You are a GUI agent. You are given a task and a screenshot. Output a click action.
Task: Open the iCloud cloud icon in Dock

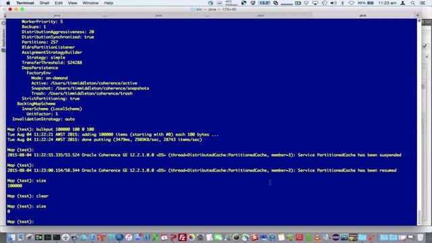pyautogui.click(x=83, y=237)
